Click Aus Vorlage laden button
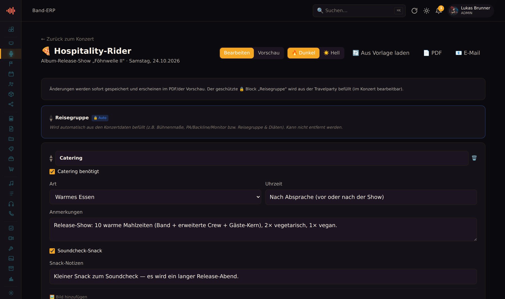This screenshot has width=505, height=299. (x=381, y=53)
